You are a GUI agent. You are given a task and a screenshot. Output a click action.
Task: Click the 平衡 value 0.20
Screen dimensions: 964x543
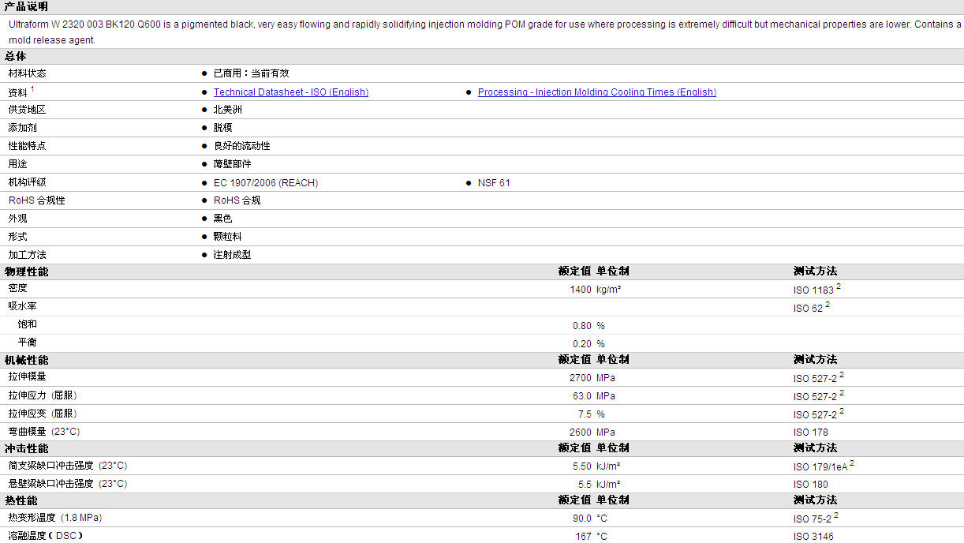point(582,344)
